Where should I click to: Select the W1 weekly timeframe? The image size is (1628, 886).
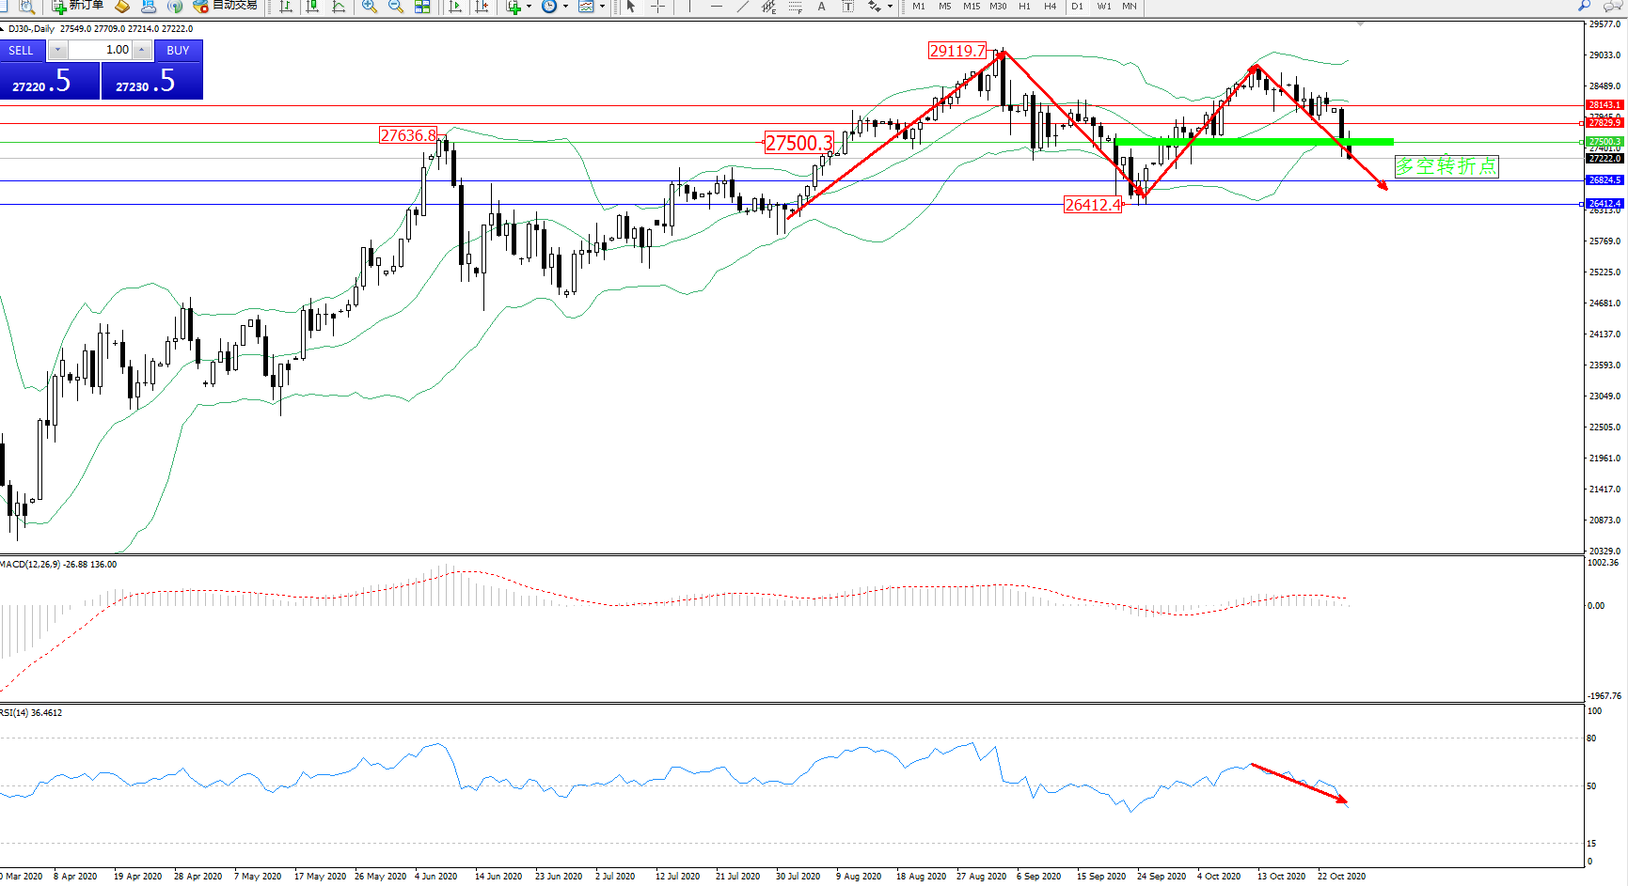click(x=1104, y=7)
